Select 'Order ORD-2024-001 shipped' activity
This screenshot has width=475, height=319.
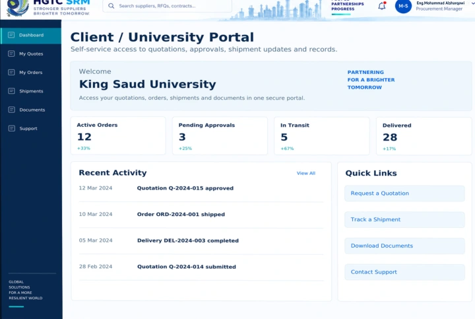(x=181, y=215)
